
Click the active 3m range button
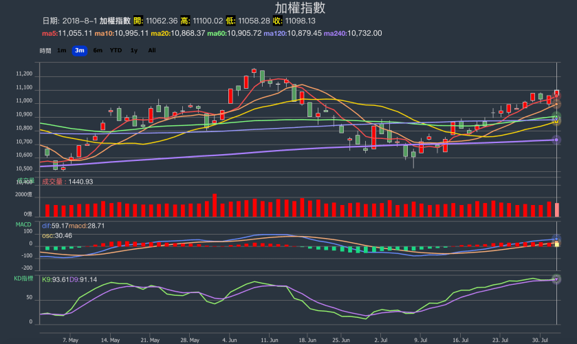click(80, 50)
